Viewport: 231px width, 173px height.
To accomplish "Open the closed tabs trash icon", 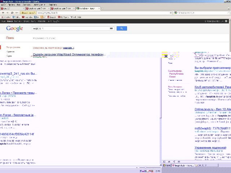I will pyautogui.click(x=228, y=8).
